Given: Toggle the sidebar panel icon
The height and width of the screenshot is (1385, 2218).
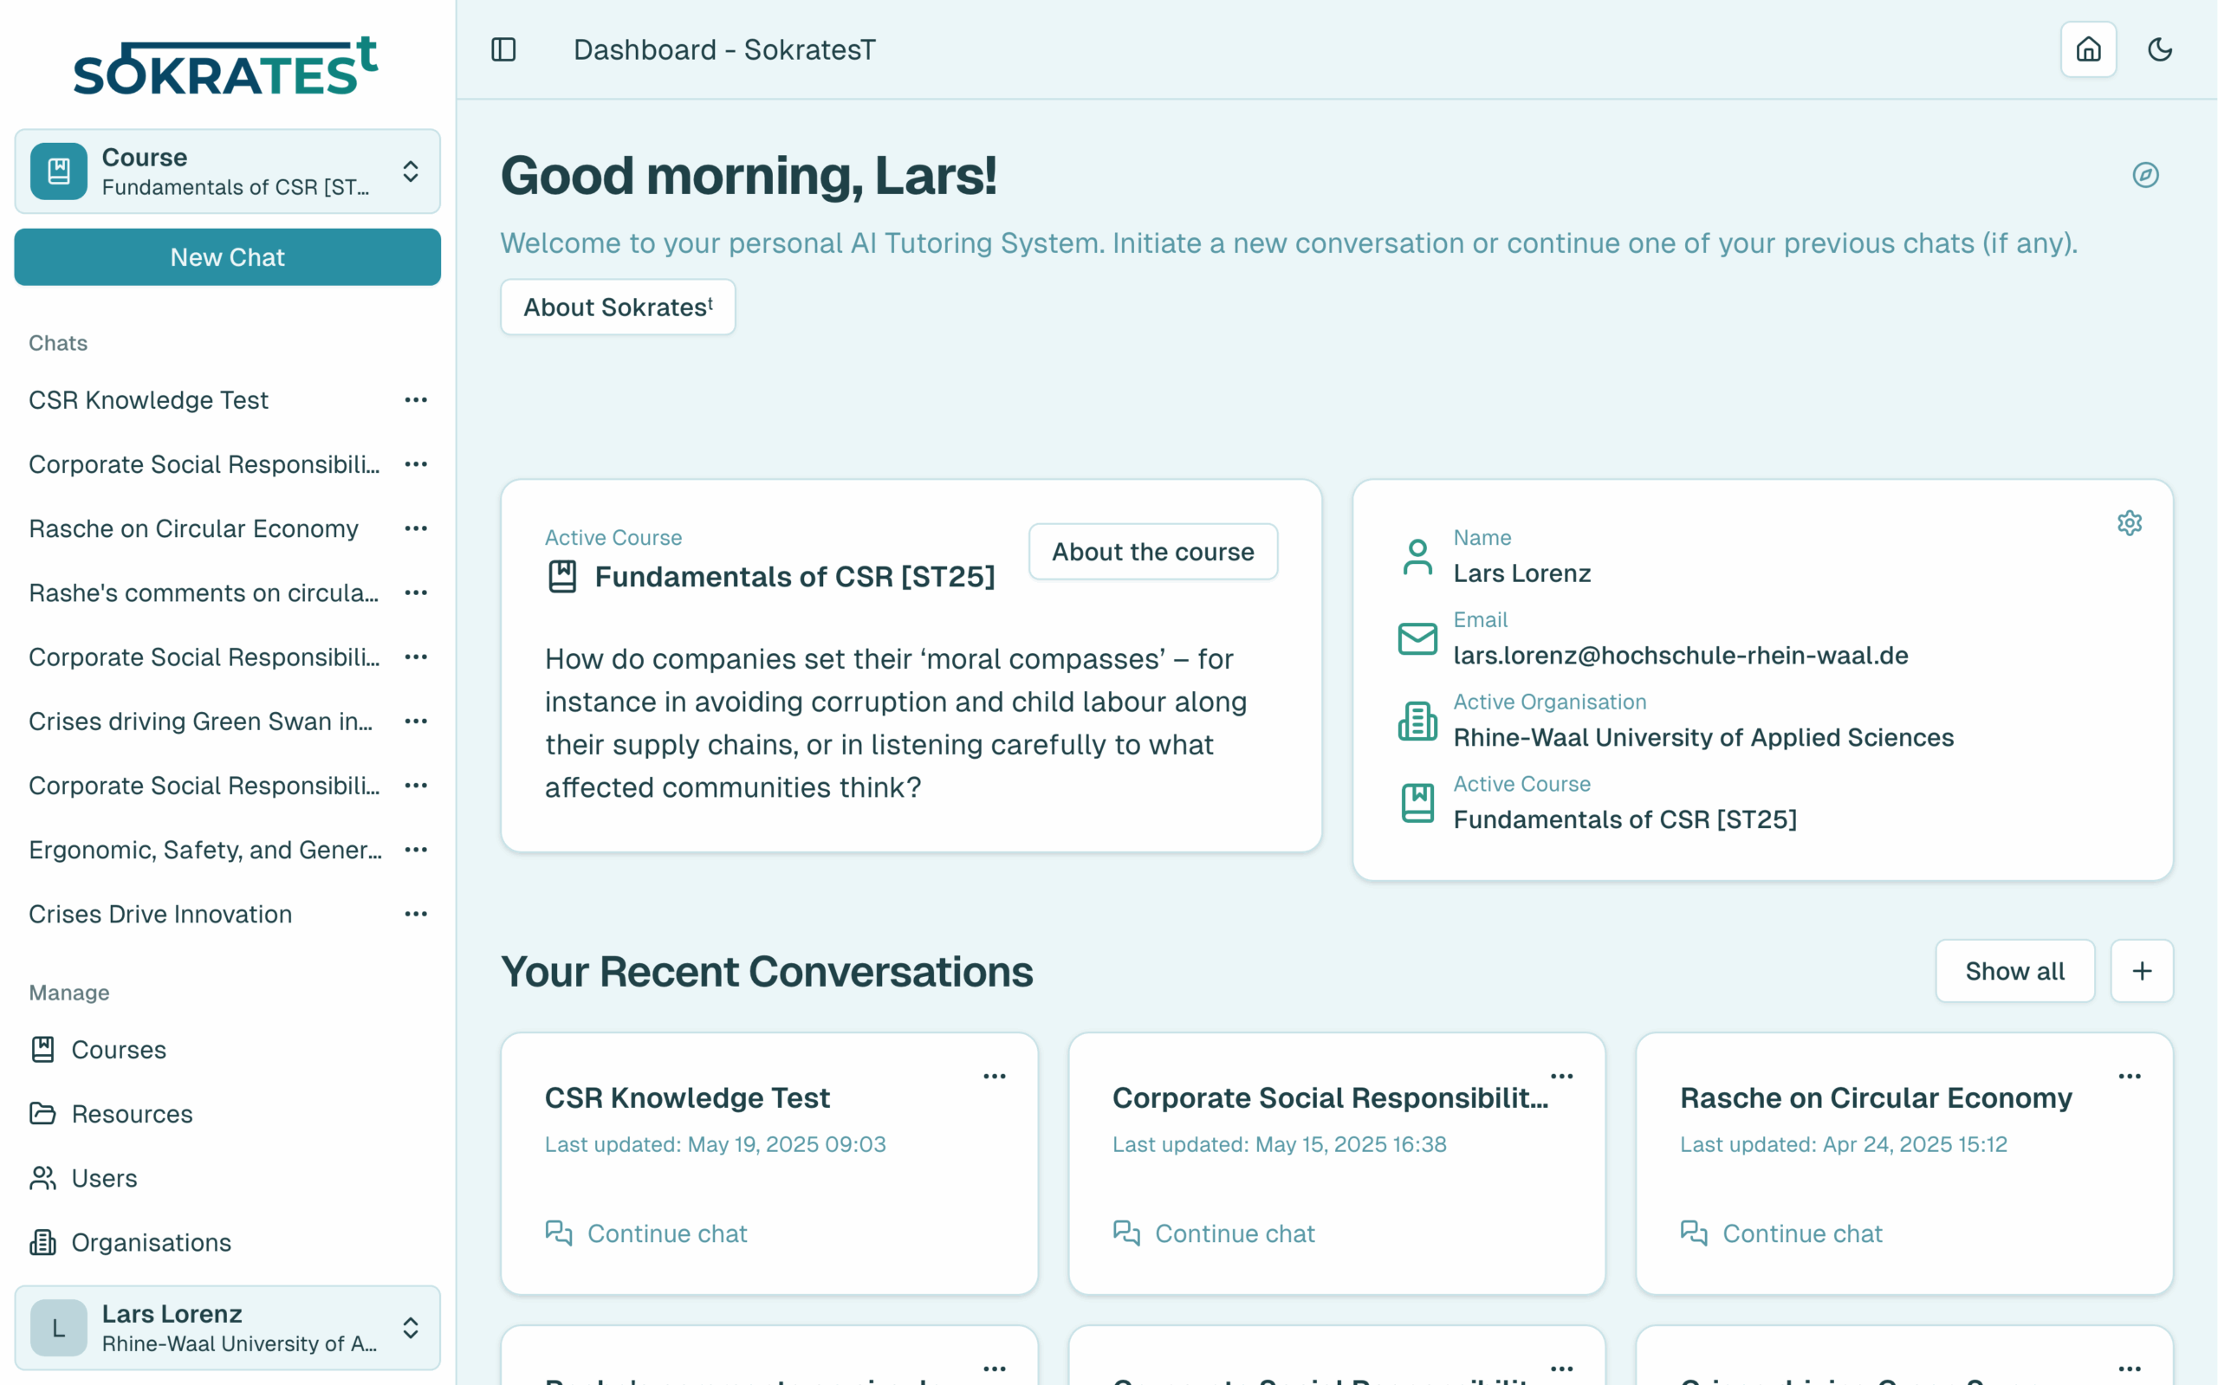Looking at the screenshot, I should [x=504, y=49].
